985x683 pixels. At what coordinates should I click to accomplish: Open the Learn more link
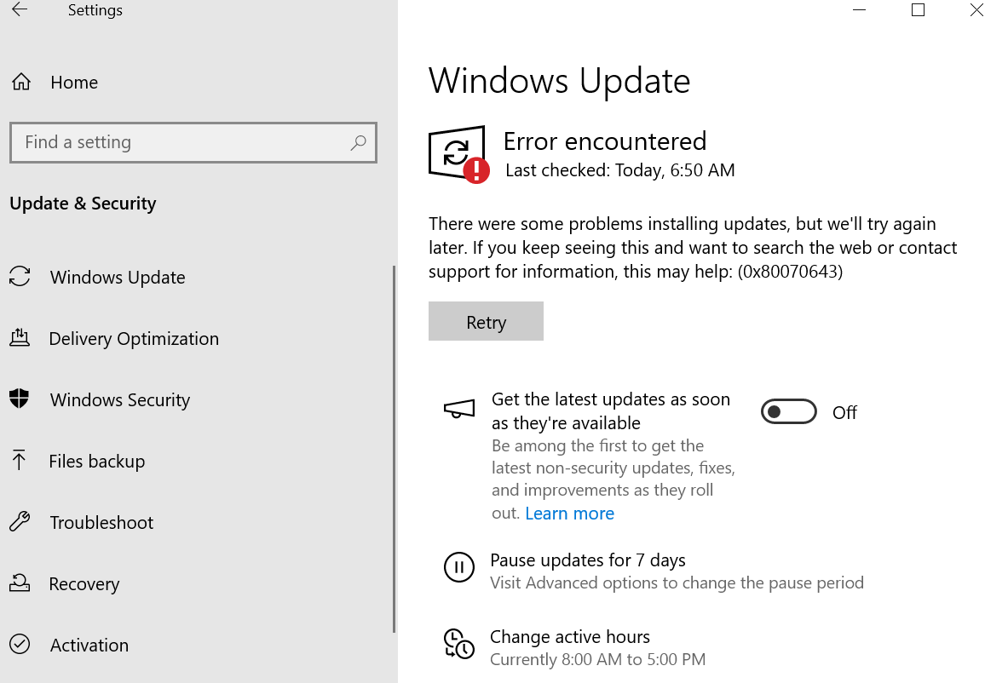point(569,514)
